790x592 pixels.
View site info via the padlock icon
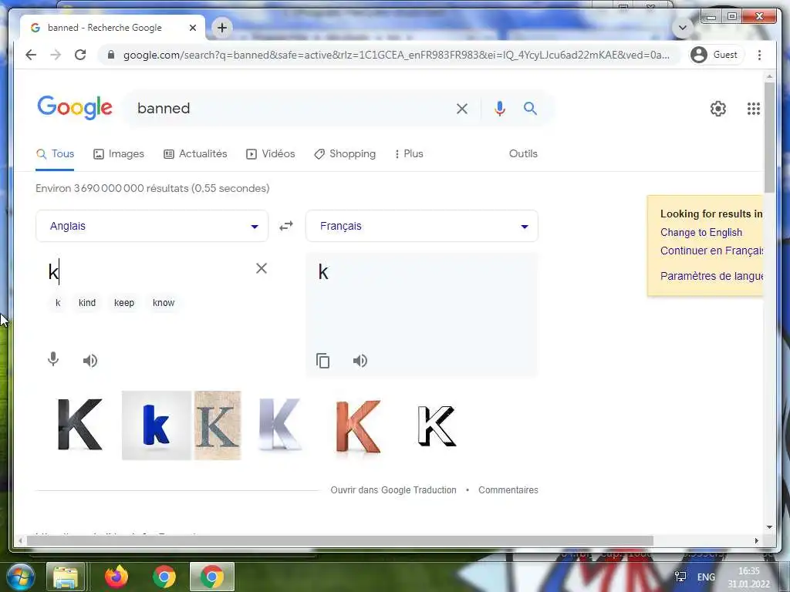click(111, 55)
